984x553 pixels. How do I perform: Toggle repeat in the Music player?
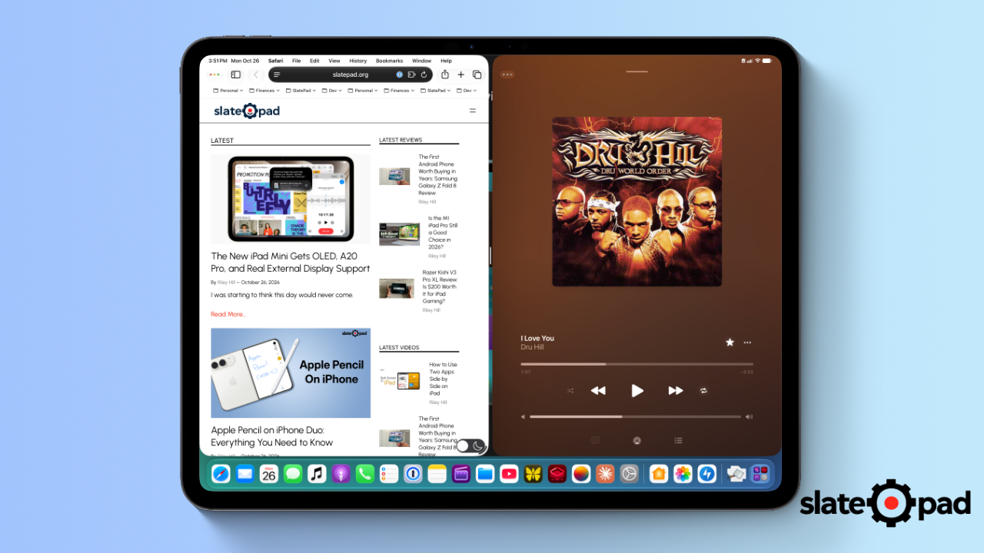click(x=703, y=390)
